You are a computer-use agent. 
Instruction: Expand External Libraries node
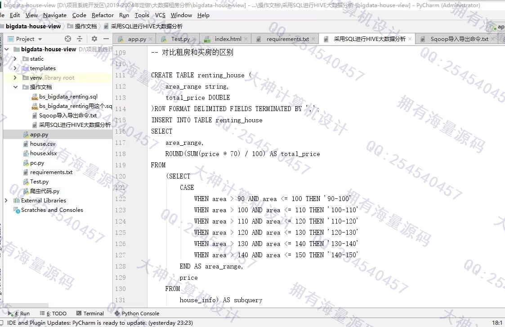(x=6, y=201)
